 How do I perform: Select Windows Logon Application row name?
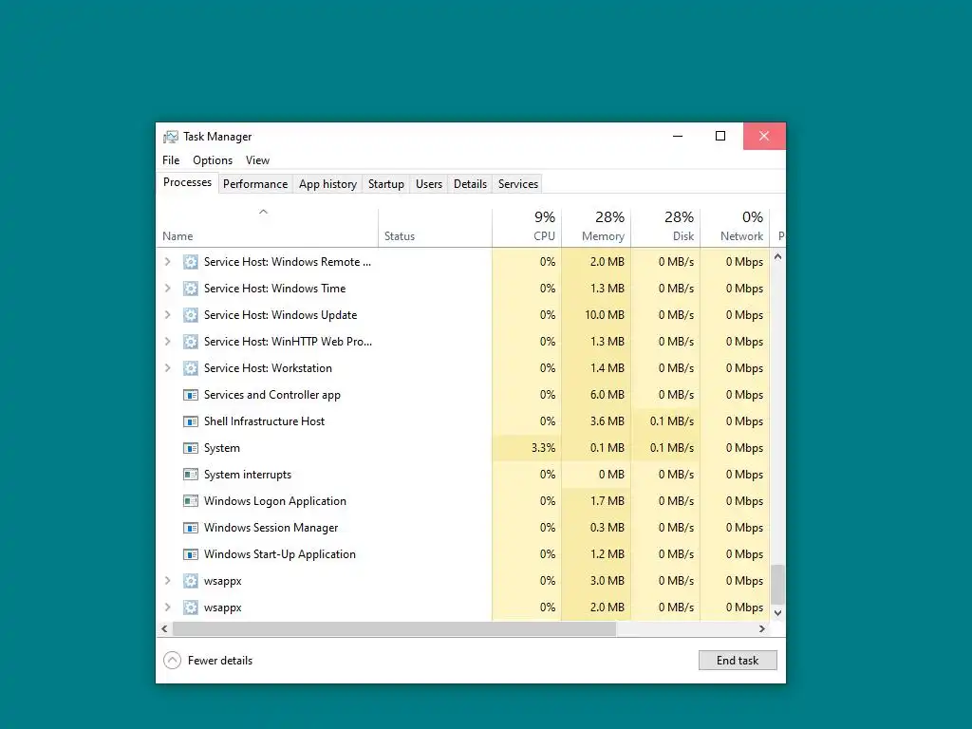tap(275, 501)
